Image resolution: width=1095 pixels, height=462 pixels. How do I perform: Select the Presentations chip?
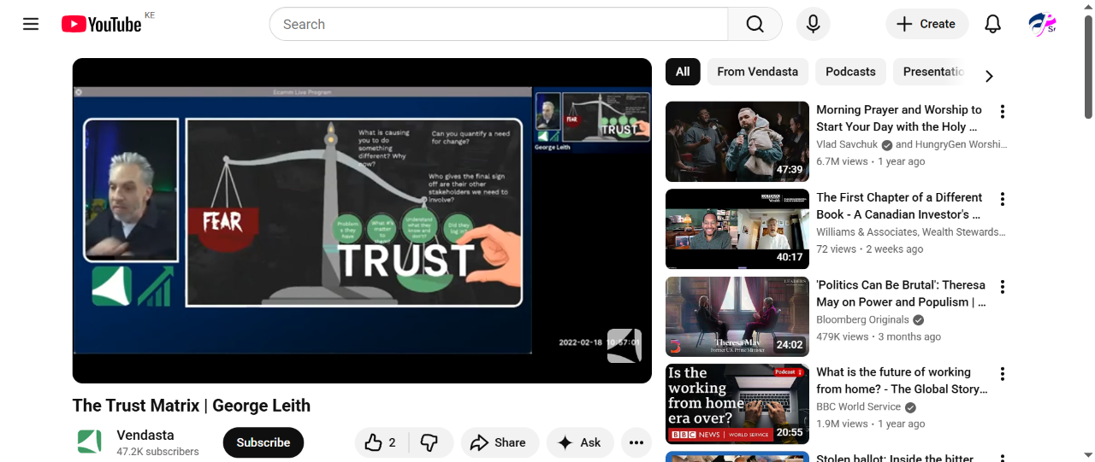(932, 72)
